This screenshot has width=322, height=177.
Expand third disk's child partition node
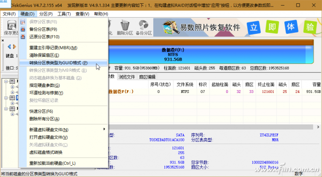coord(12,114)
